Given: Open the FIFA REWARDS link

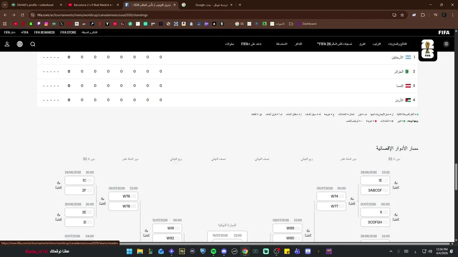Looking at the screenshot, I should click(44, 32).
